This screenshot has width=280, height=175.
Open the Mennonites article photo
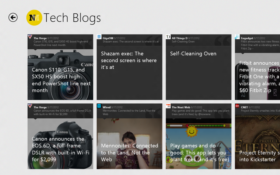129,144
